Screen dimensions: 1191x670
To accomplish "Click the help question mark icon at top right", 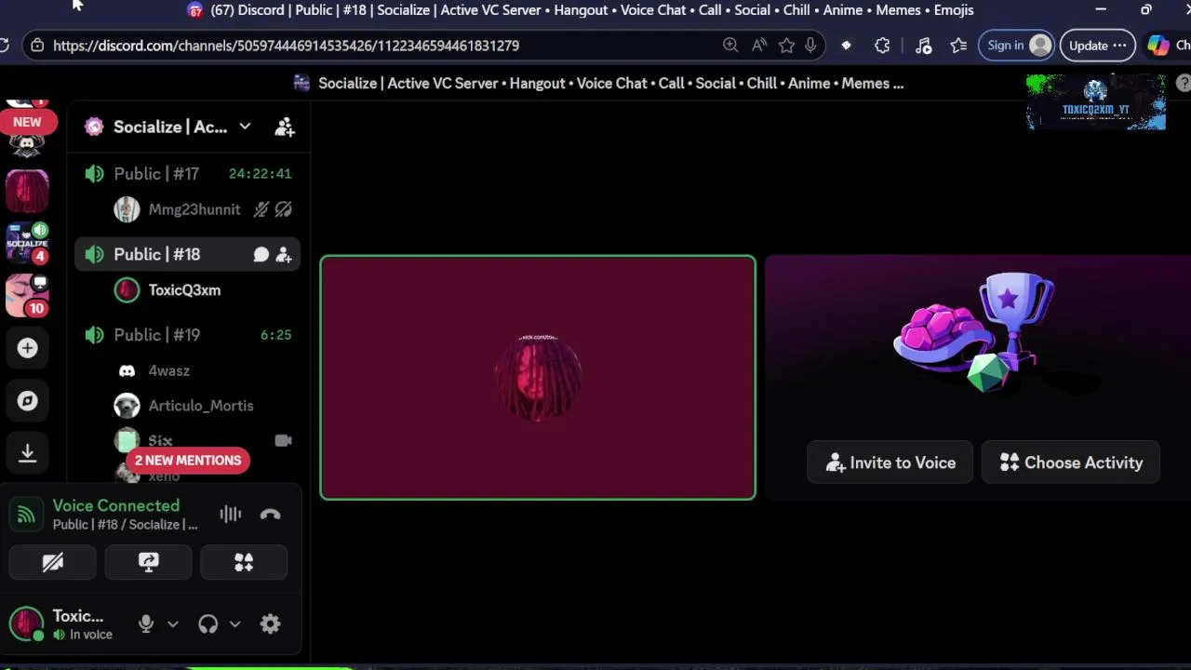I will 1184,84.
